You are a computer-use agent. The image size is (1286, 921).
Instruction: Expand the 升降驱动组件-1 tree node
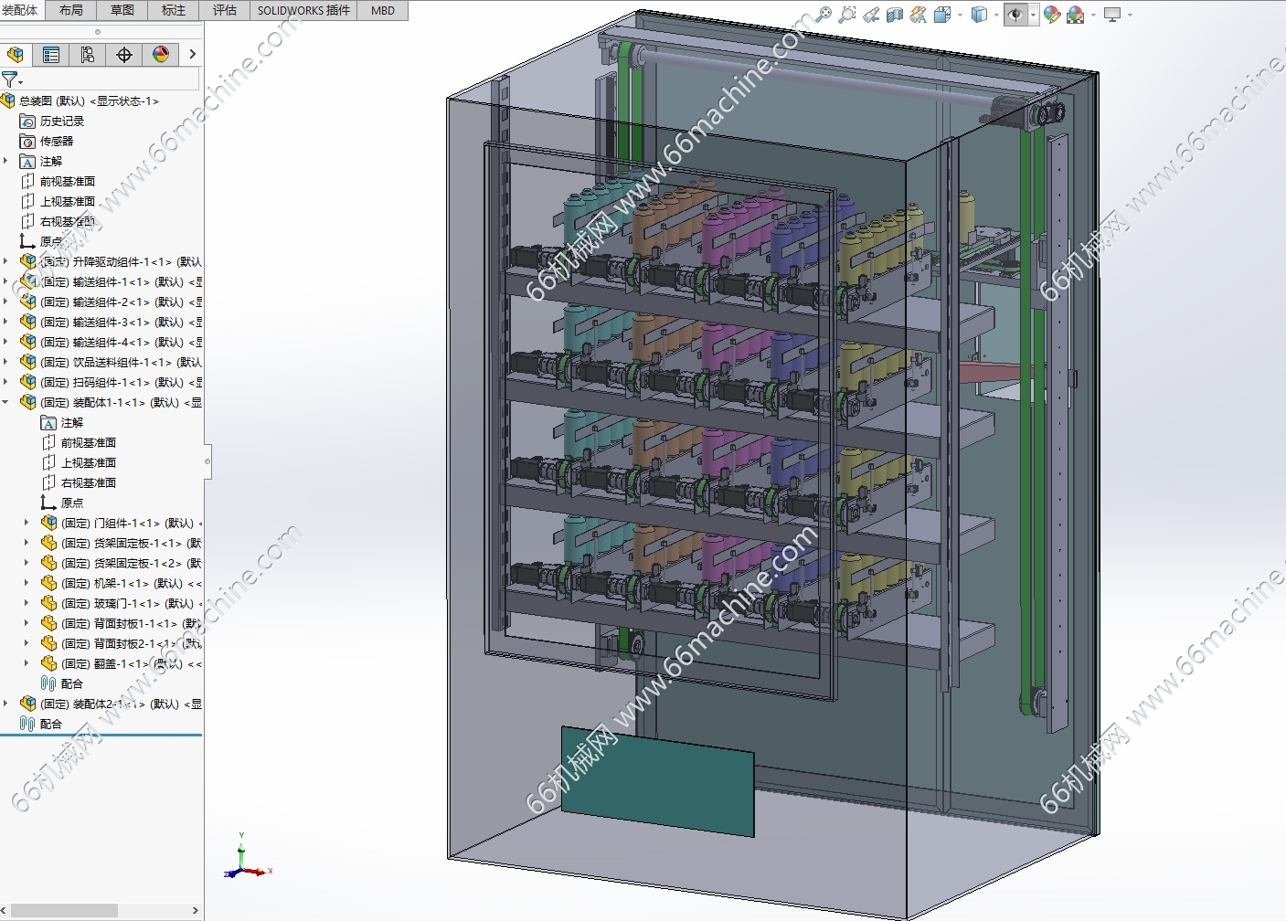[x=5, y=261]
